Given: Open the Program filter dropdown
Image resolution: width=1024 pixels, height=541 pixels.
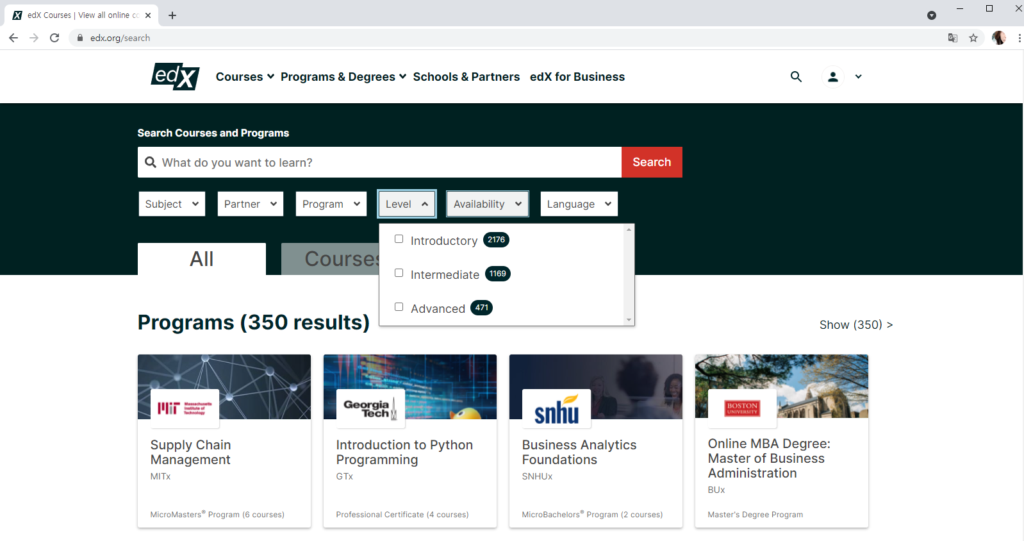Looking at the screenshot, I should [x=331, y=204].
